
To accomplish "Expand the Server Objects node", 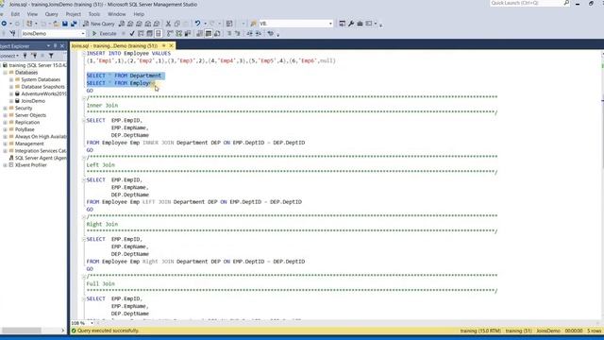I will [x=5, y=115].
